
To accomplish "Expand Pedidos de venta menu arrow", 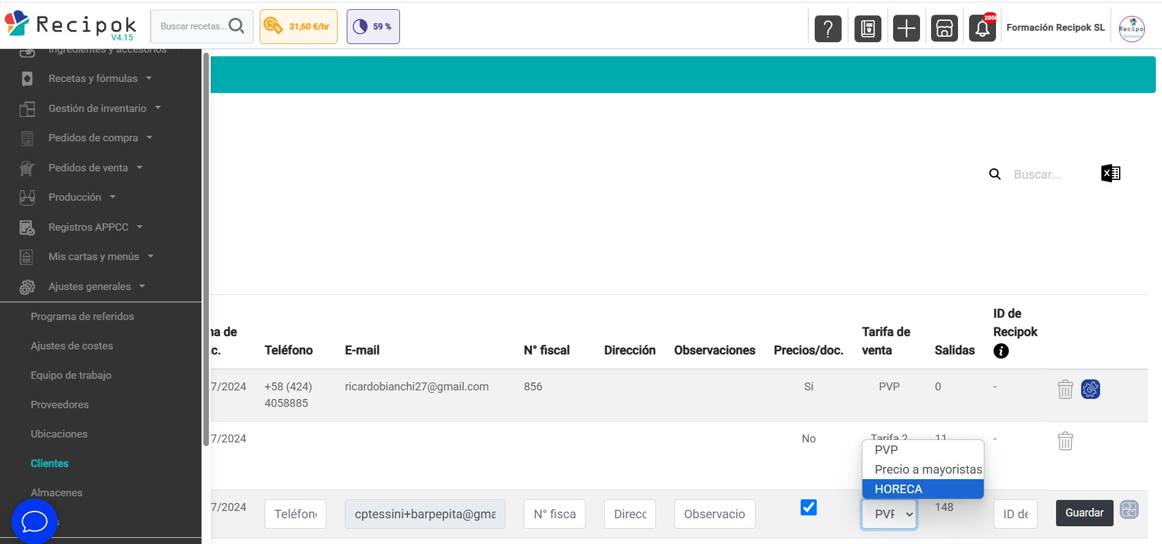I will (x=140, y=167).
